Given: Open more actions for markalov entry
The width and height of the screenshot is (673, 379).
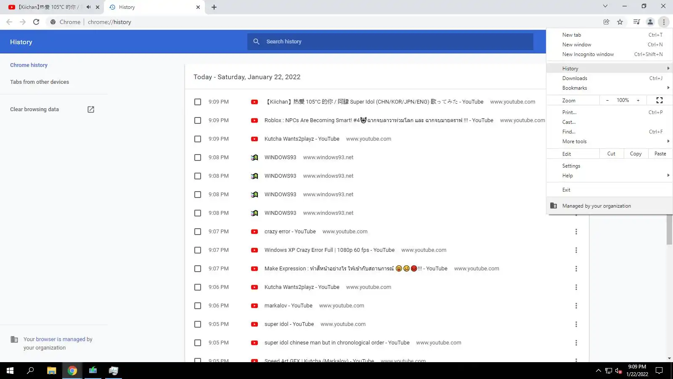Looking at the screenshot, I should pyautogui.click(x=576, y=306).
